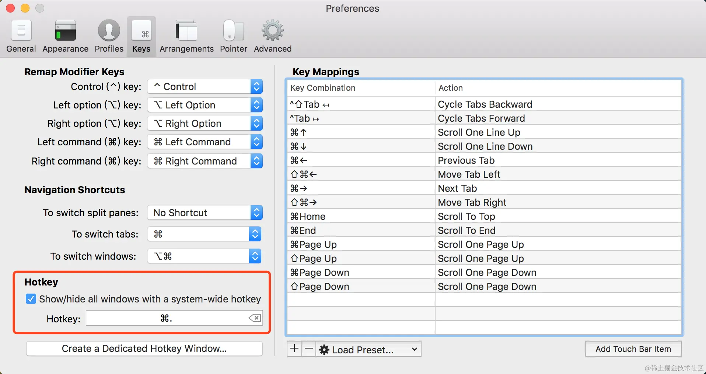
Task: Open the Control key remap dropdown
Action: (x=205, y=87)
